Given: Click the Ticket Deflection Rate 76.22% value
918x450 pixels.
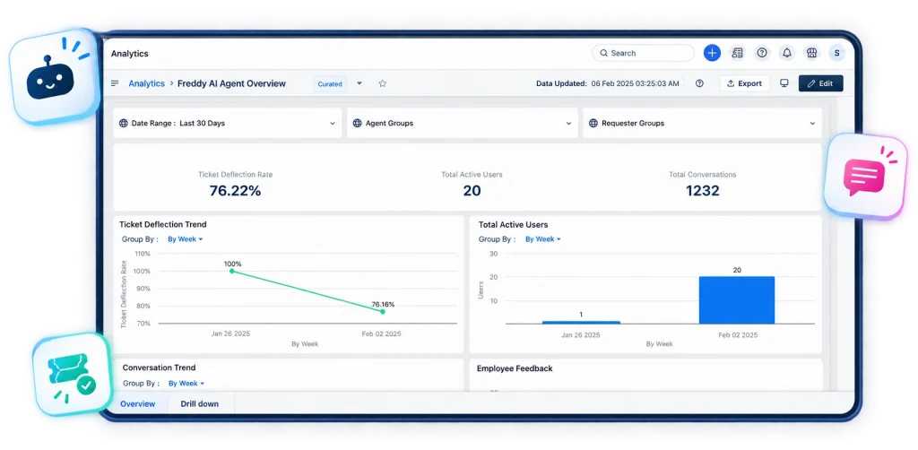Looking at the screenshot, I should 236,191.
